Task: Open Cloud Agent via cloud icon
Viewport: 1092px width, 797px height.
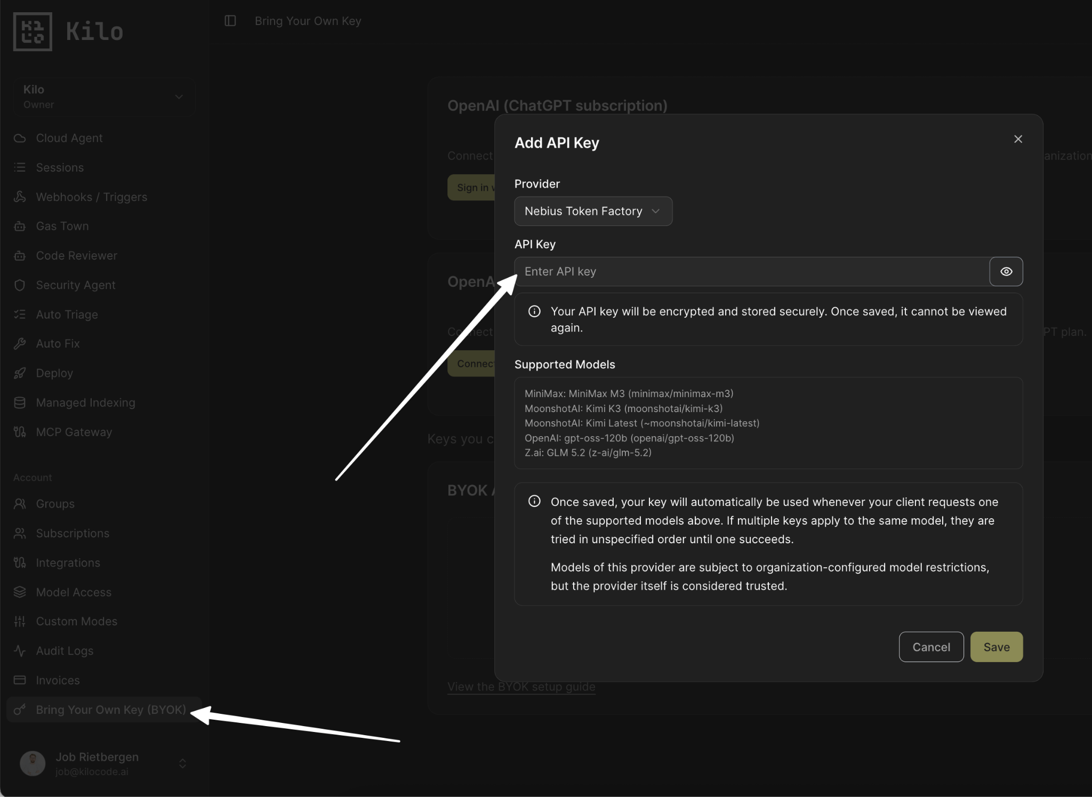Action: [x=20, y=138]
